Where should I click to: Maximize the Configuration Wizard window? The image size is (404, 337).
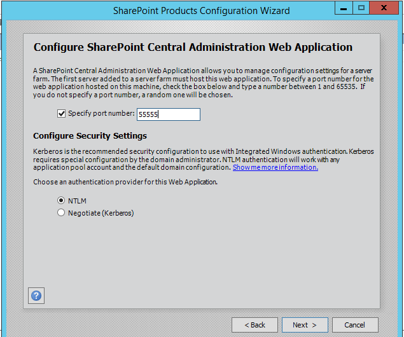(361, 8)
